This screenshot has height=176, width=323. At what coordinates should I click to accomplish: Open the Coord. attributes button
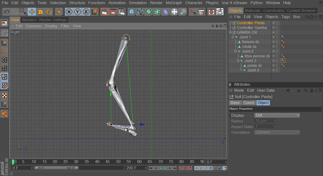249,103
